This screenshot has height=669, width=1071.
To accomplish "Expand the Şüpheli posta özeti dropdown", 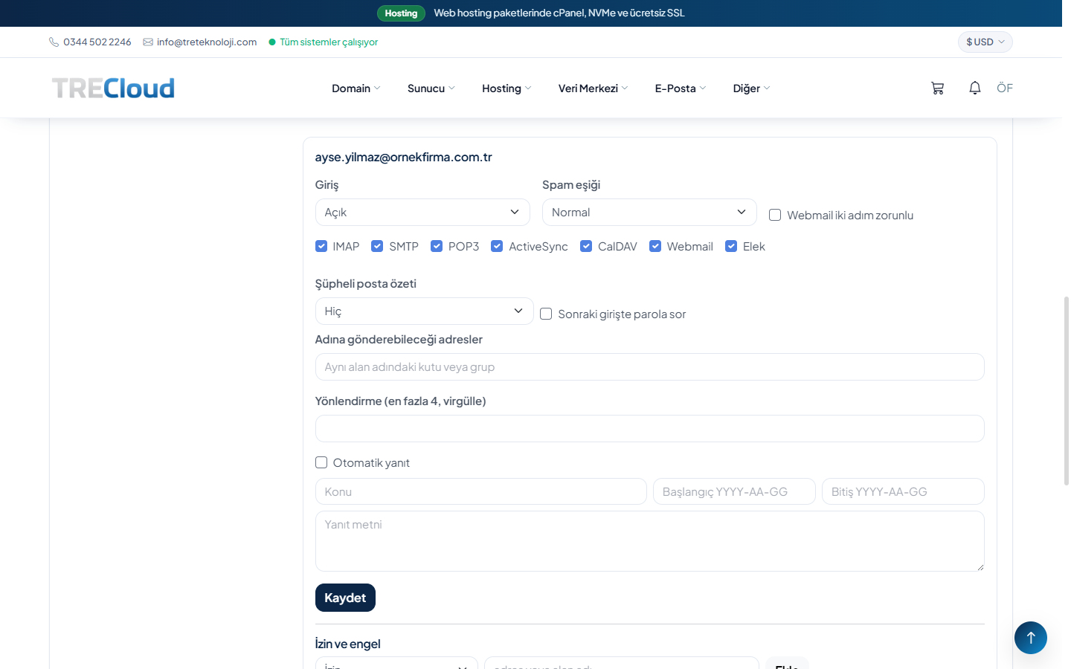I will pos(425,311).
